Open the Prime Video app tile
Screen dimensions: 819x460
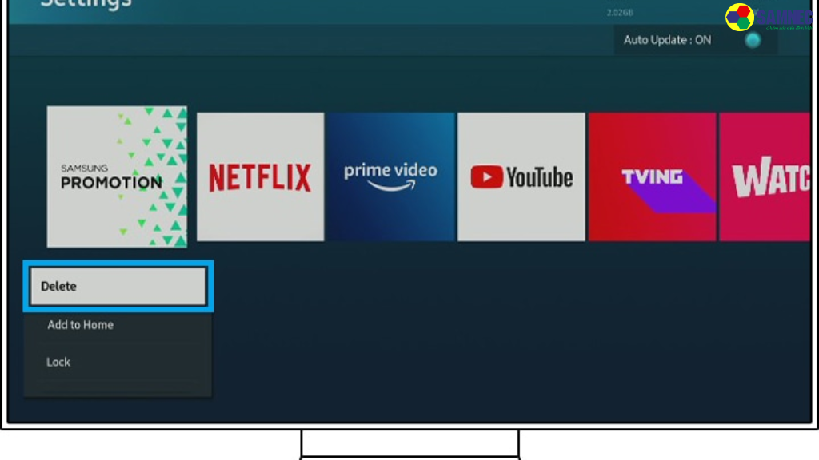click(x=390, y=176)
